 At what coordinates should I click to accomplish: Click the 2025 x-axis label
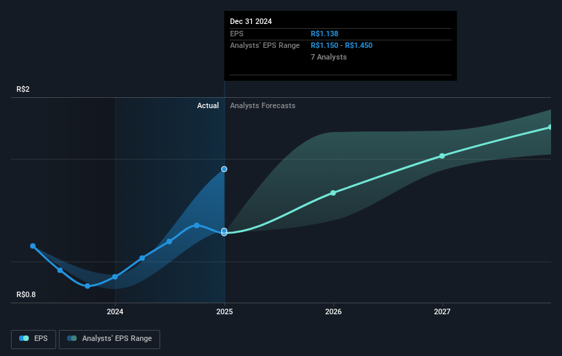pos(225,311)
